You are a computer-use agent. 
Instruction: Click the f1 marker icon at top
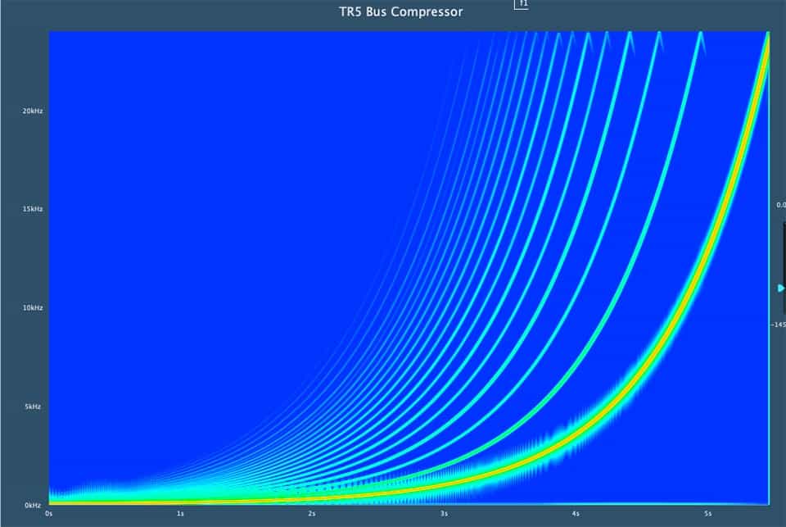522,4
